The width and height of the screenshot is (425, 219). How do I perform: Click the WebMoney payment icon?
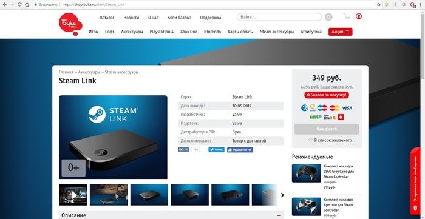click(x=304, y=108)
